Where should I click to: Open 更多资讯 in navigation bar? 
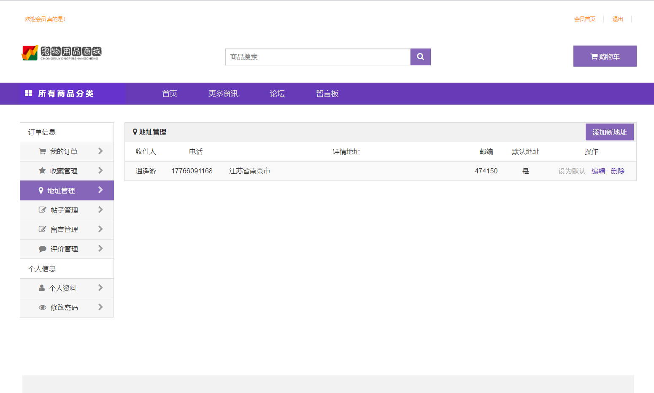point(224,94)
